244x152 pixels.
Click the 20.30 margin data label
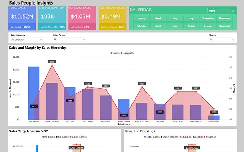34,106
